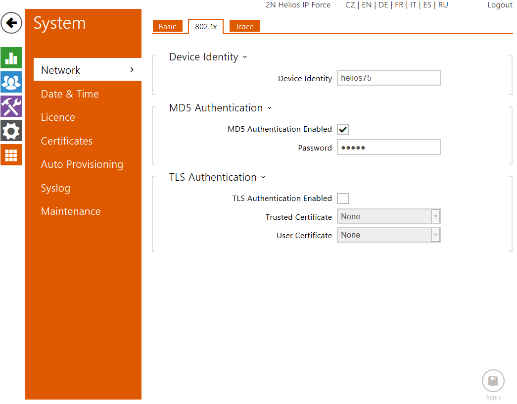Collapse the MD5 Authentication section
Viewport: 517px width, 404px height.
point(269,108)
